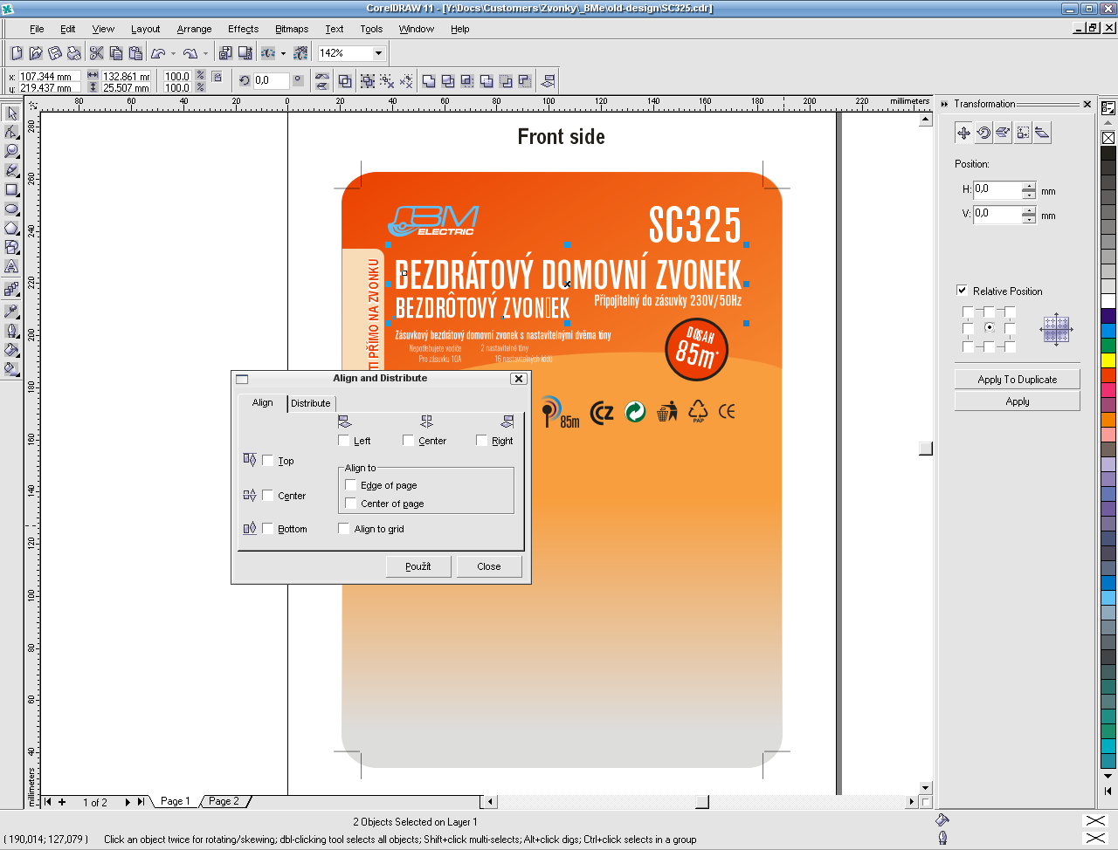Viewport: 1118px width, 850px height.
Task: Expand the Redo history dropdown arrow
Action: pyautogui.click(x=205, y=53)
